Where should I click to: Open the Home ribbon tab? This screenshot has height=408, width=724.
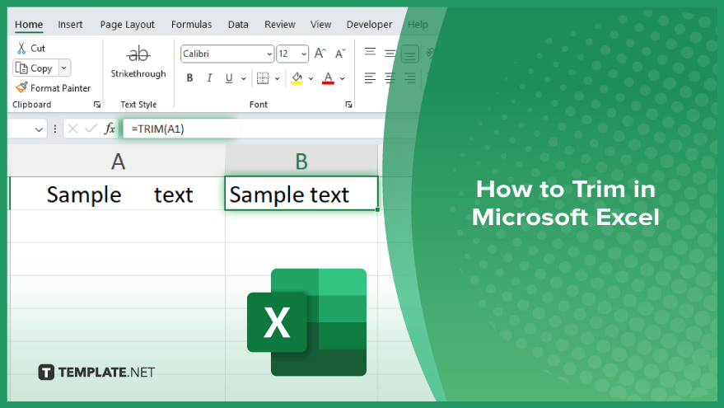pyautogui.click(x=29, y=25)
